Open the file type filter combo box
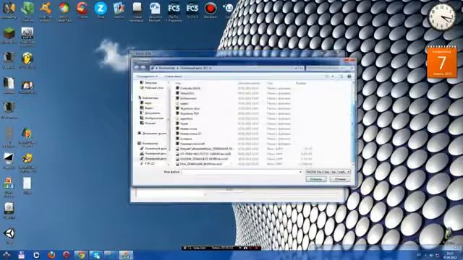The width and height of the screenshot is (463, 260). pos(328,172)
